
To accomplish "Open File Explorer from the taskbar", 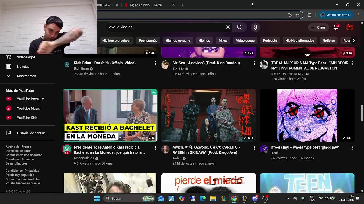I will tap(213, 198).
